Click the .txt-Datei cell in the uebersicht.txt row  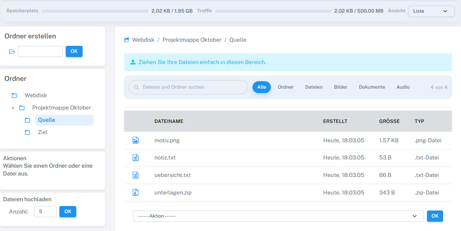[x=427, y=175]
